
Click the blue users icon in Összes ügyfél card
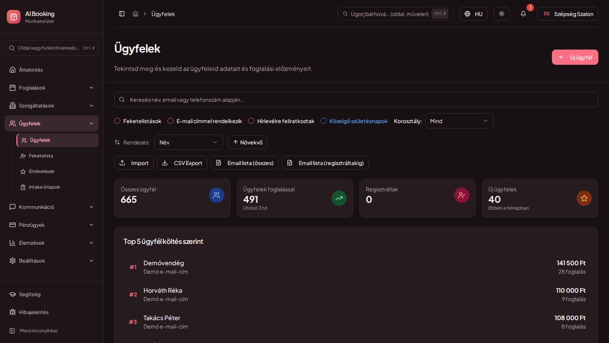[217, 195]
